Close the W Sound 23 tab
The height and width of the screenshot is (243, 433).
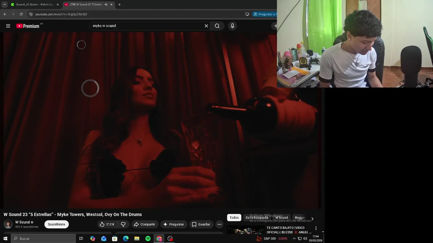[111, 4]
